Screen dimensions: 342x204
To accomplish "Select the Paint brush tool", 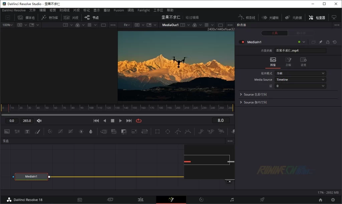I will [x=37, y=131].
